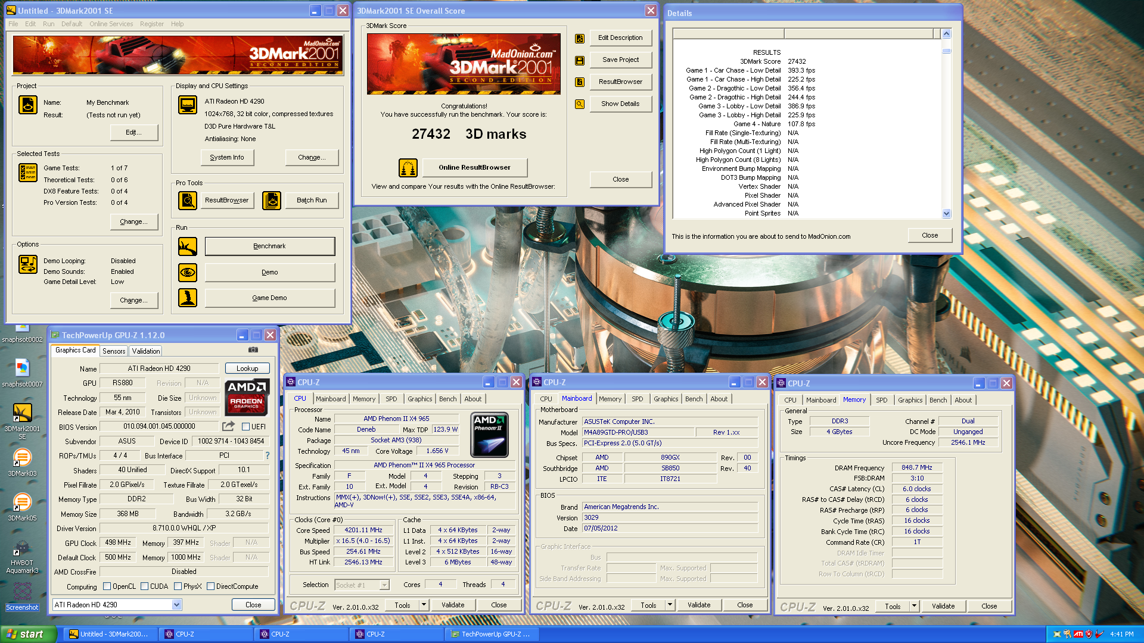The height and width of the screenshot is (643, 1144).
Task: Click the AMD Radeon Graphics logo in GPU-Z
Action: coord(247,397)
